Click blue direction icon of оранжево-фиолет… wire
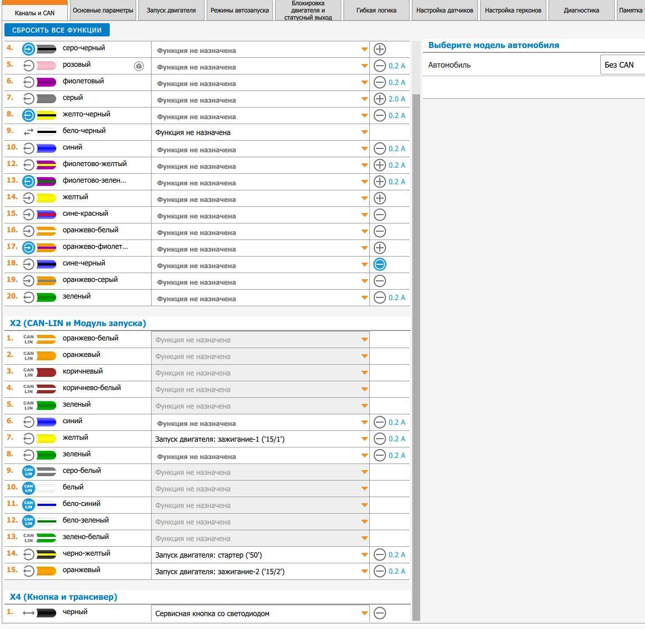This screenshot has height=629, width=645. tap(28, 248)
